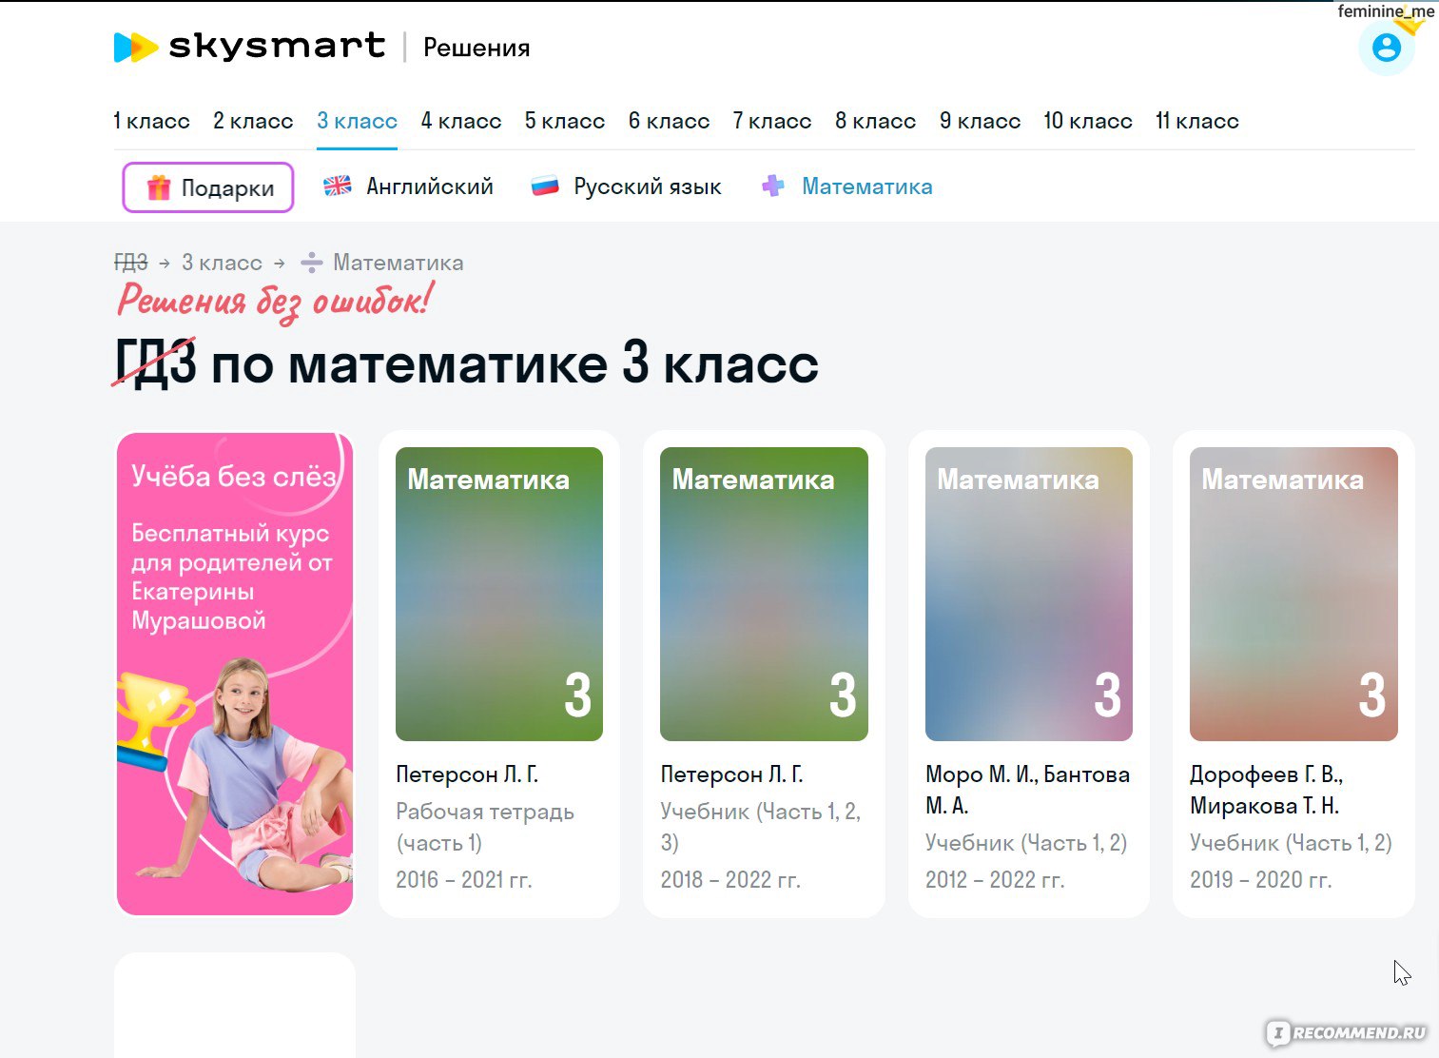Open the Петерсон Рабочая тетрадь book cover
Image resolution: width=1439 pixels, height=1058 pixels.
tap(499, 594)
